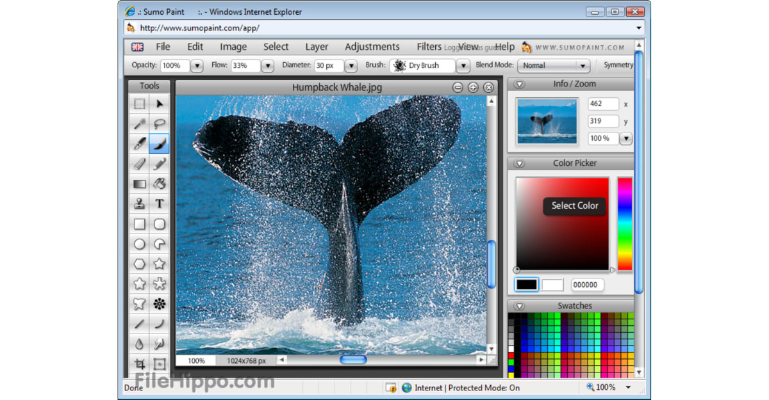Select the Curve tool
This screenshot has height=400, width=769.
(160, 324)
